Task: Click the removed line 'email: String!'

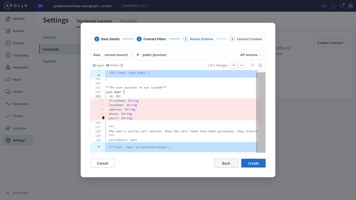Action: pyautogui.click(x=121, y=118)
